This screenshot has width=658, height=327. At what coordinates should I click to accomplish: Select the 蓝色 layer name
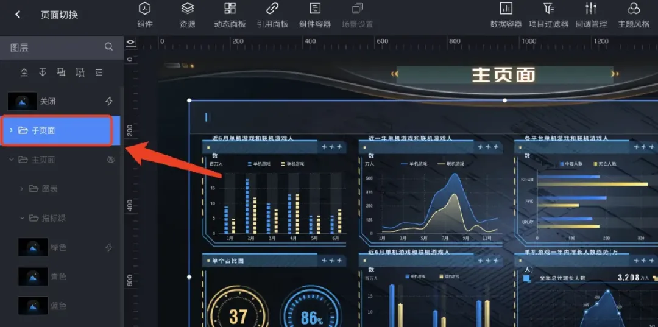tap(58, 306)
